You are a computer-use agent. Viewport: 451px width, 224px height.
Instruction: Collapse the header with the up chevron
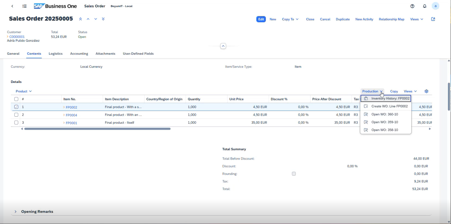223,46
